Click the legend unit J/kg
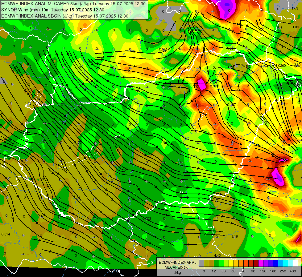 click(178, 272)
